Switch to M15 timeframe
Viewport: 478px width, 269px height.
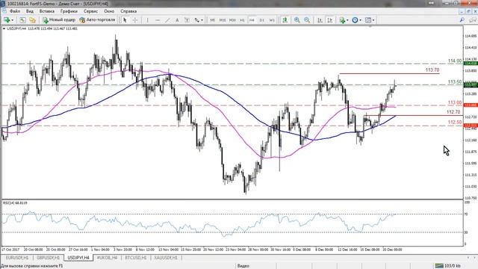223,20
